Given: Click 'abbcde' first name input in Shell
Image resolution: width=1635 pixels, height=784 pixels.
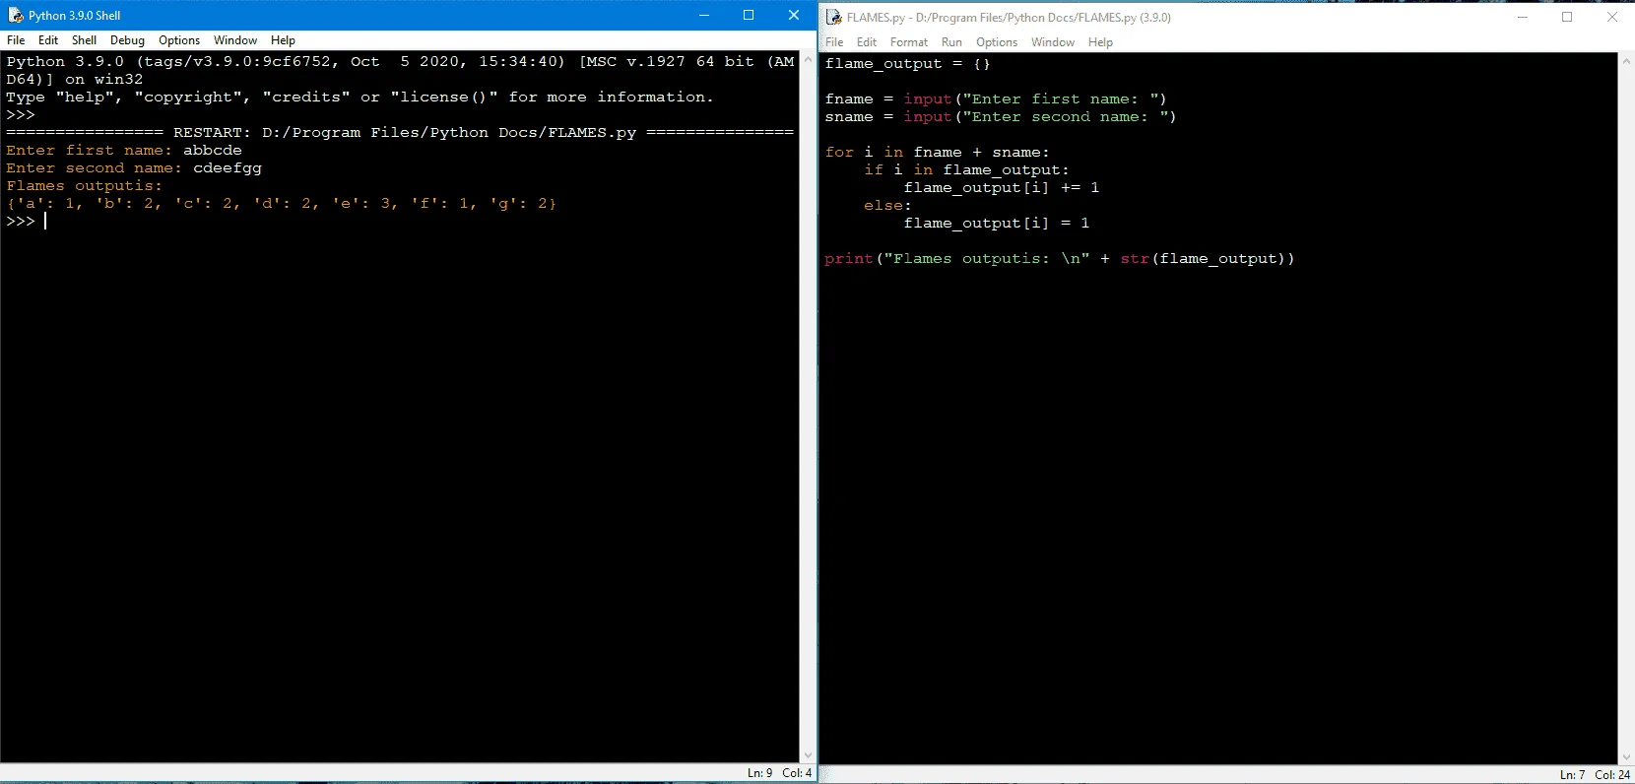Looking at the screenshot, I should pos(213,150).
